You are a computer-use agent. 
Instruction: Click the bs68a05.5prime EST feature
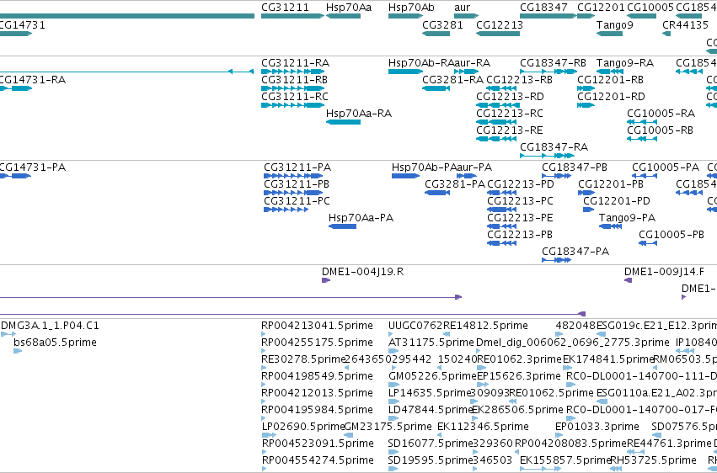pyautogui.click(x=18, y=351)
